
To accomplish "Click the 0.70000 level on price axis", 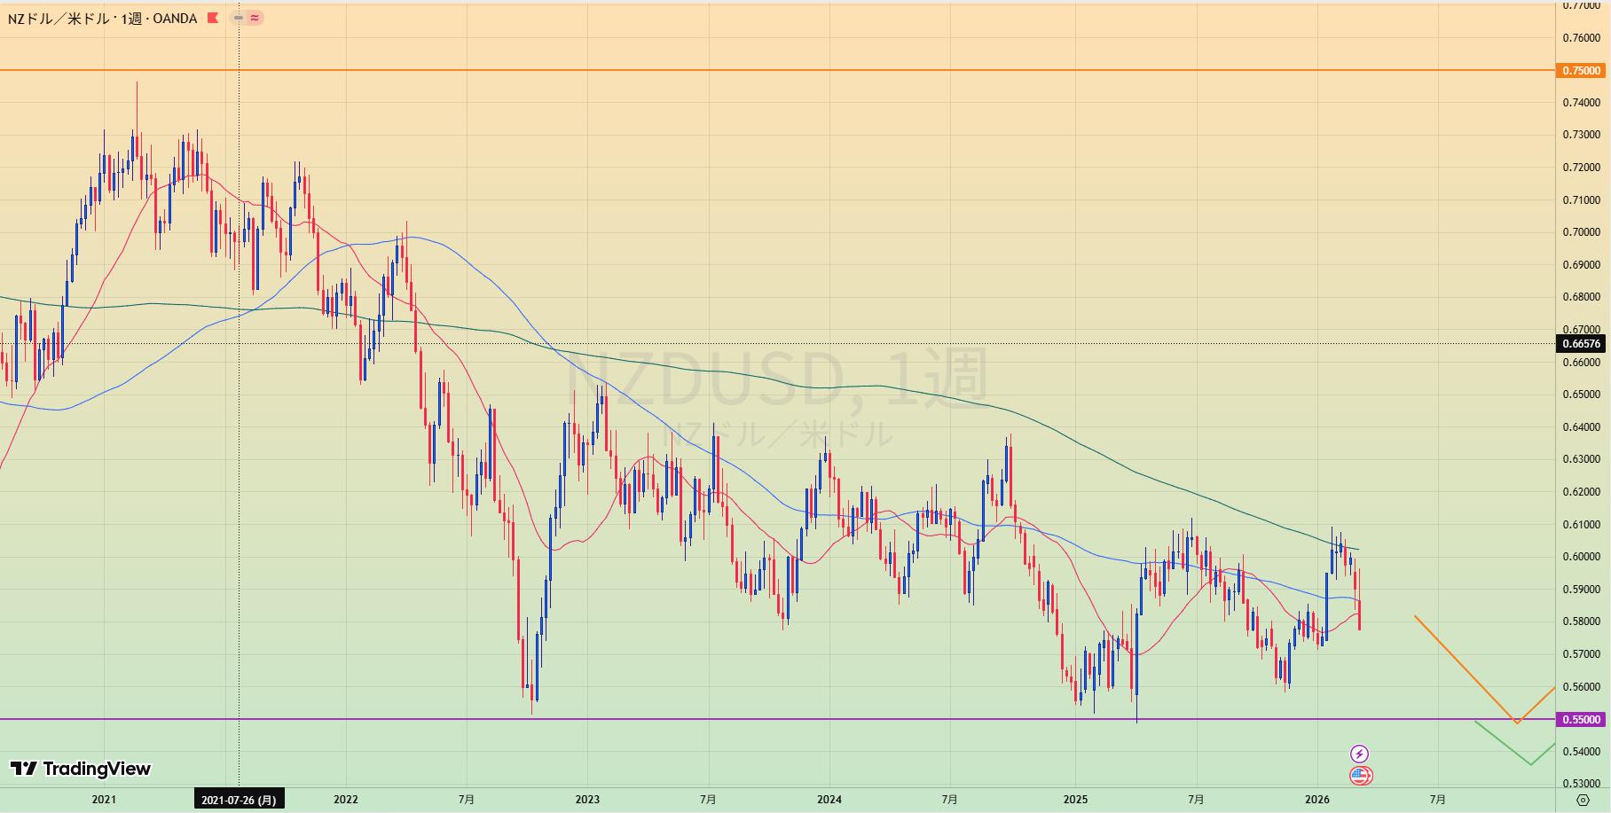I will pos(1581,232).
